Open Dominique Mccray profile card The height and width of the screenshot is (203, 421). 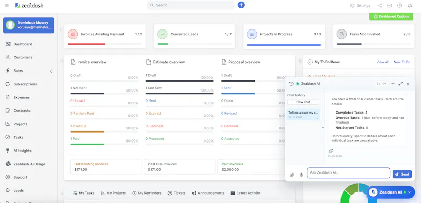click(28, 25)
